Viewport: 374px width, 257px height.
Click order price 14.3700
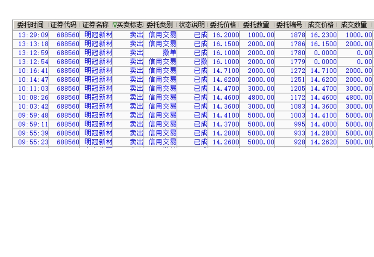tap(226, 124)
